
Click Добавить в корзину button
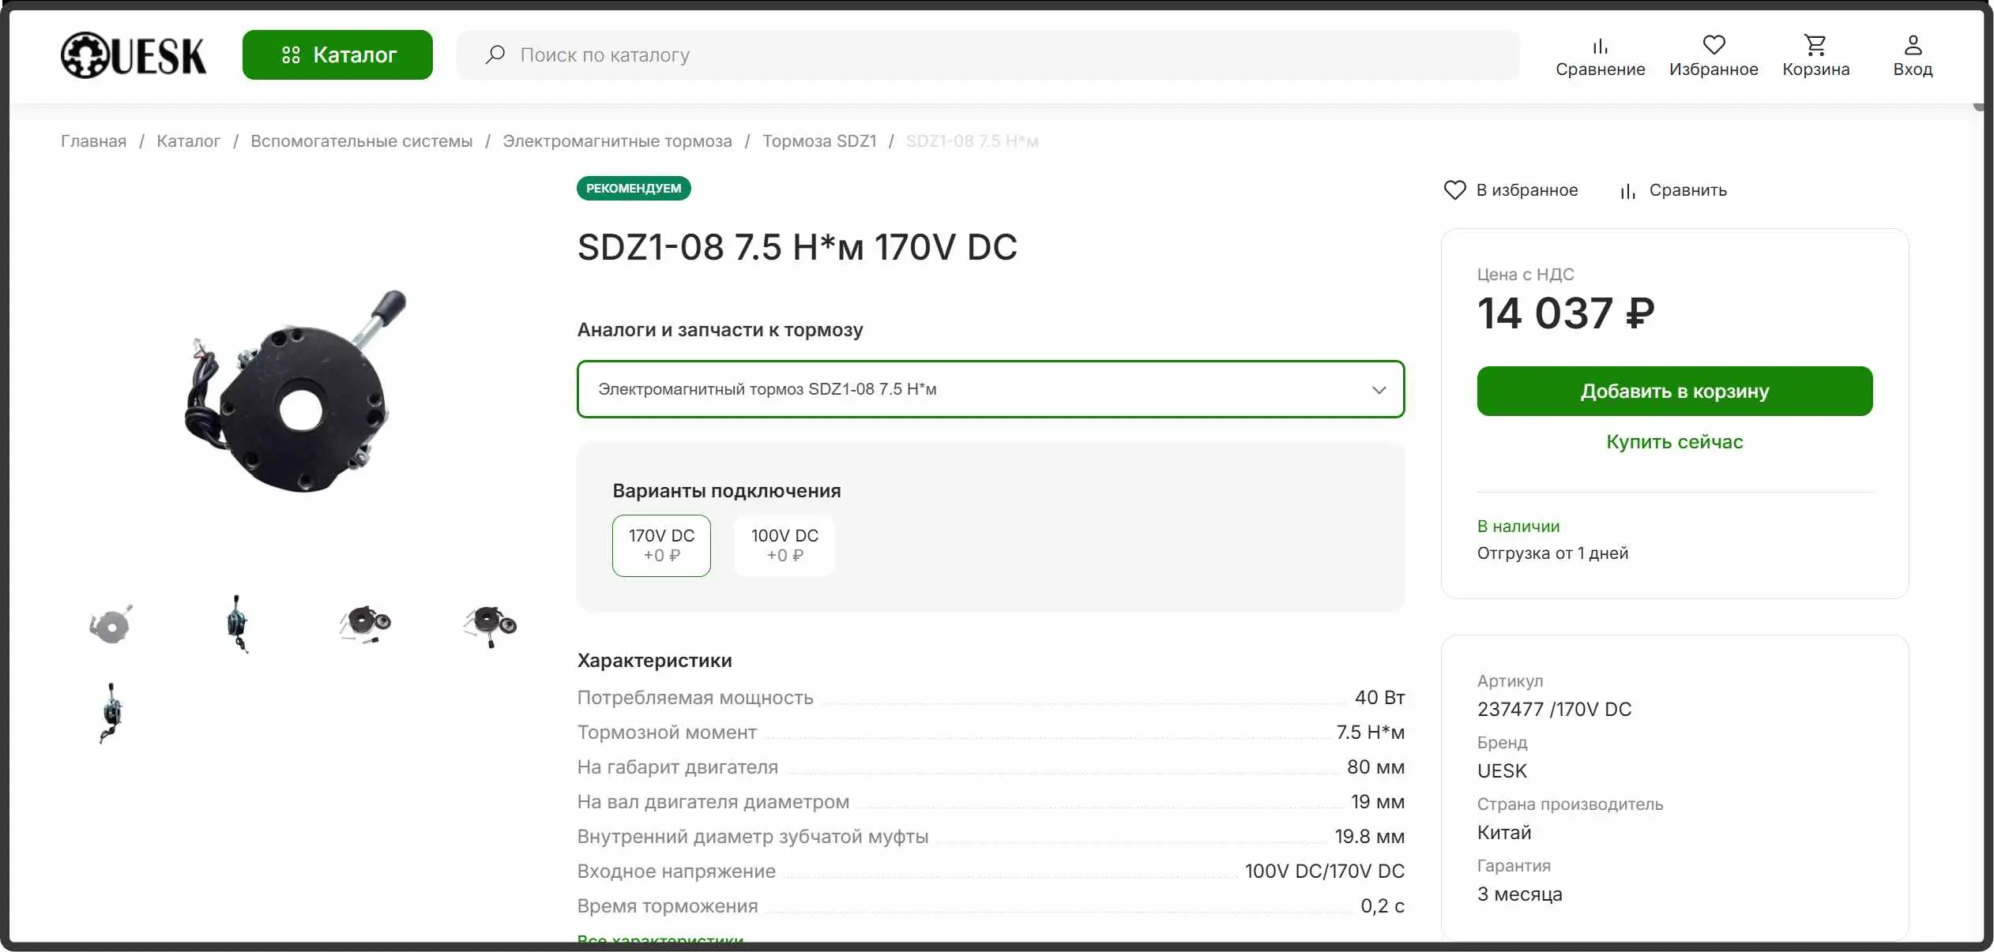pos(1675,391)
